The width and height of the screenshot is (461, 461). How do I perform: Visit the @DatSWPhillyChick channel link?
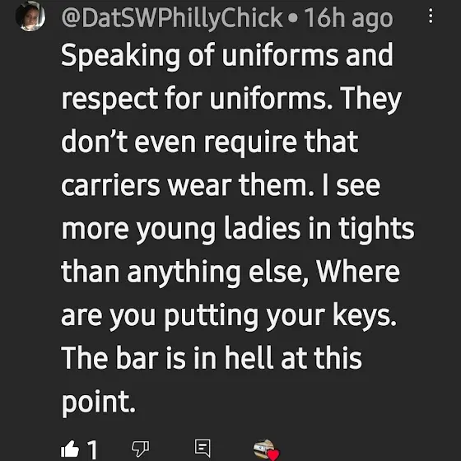[172, 17]
